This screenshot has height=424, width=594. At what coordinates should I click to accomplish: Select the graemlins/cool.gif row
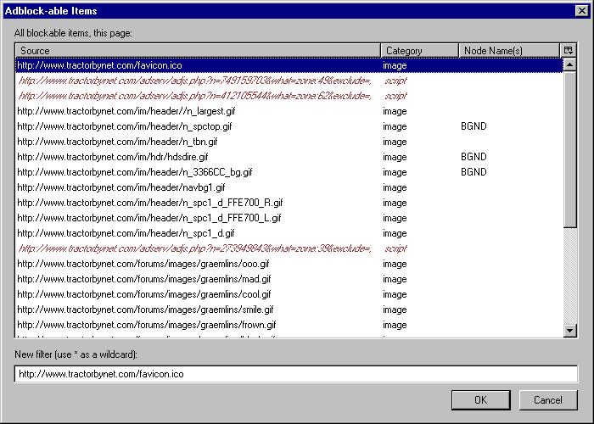tap(289, 294)
